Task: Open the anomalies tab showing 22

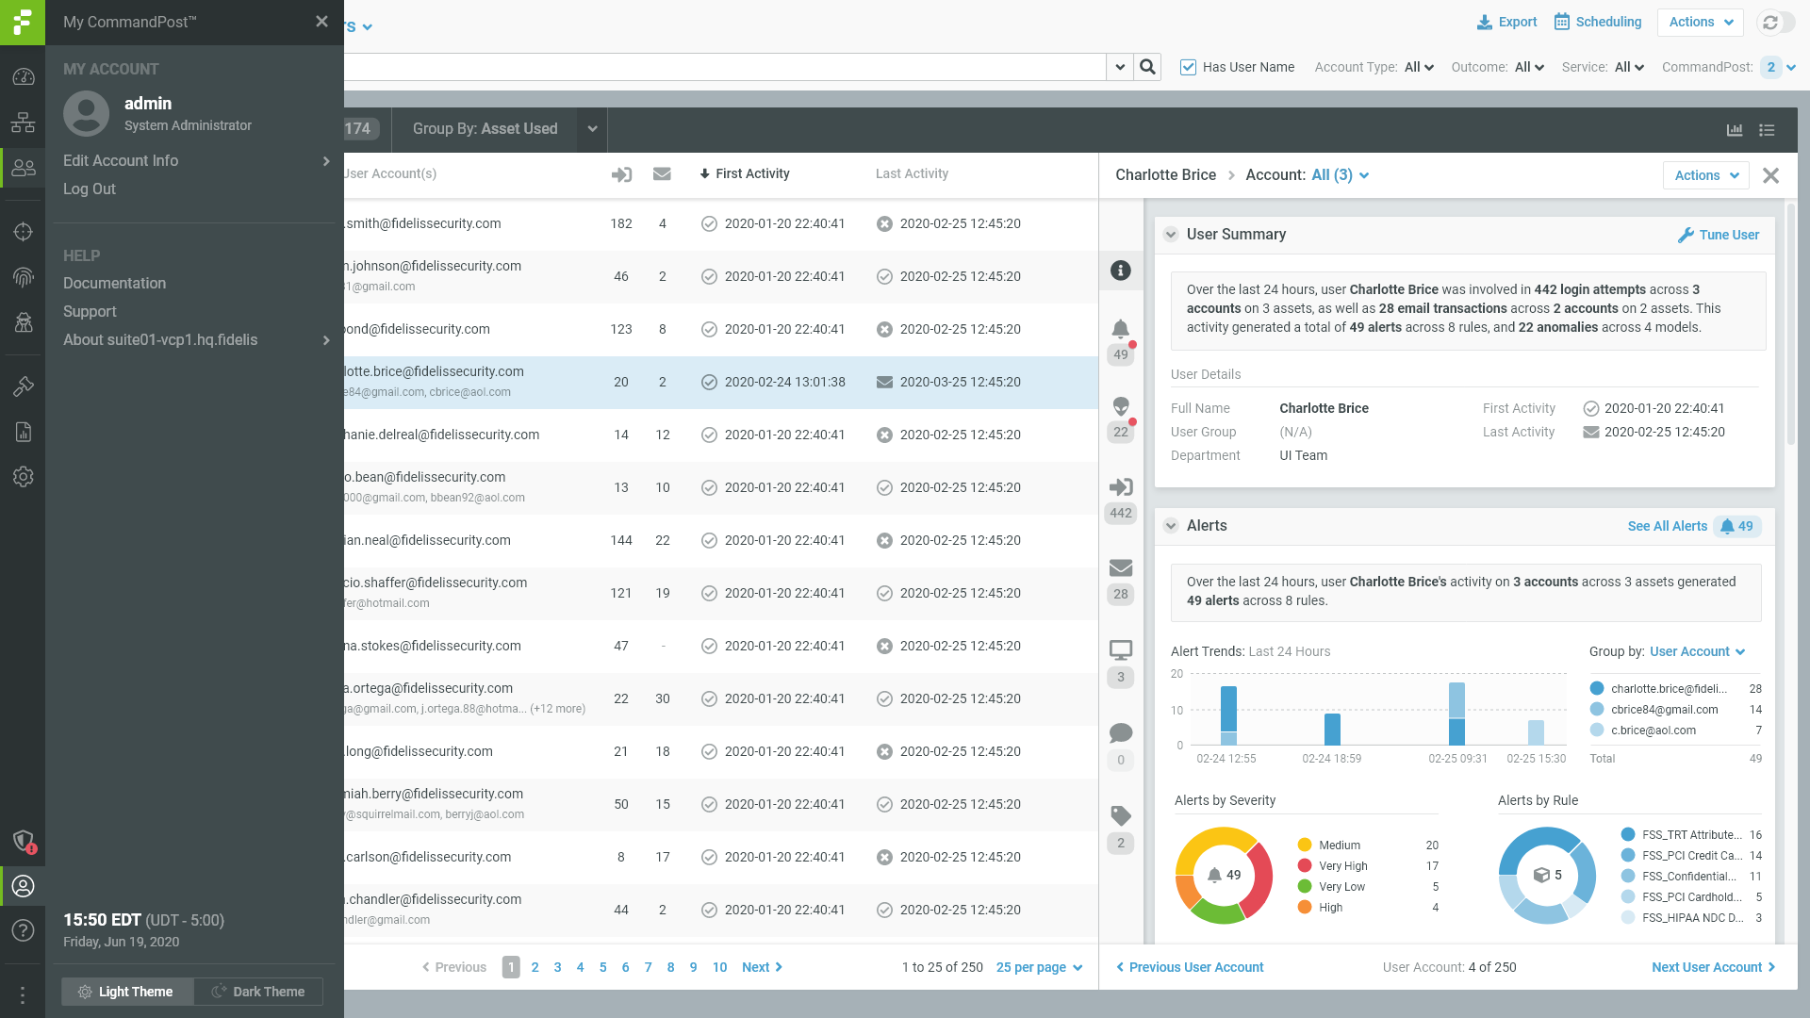Action: [1120, 417]
